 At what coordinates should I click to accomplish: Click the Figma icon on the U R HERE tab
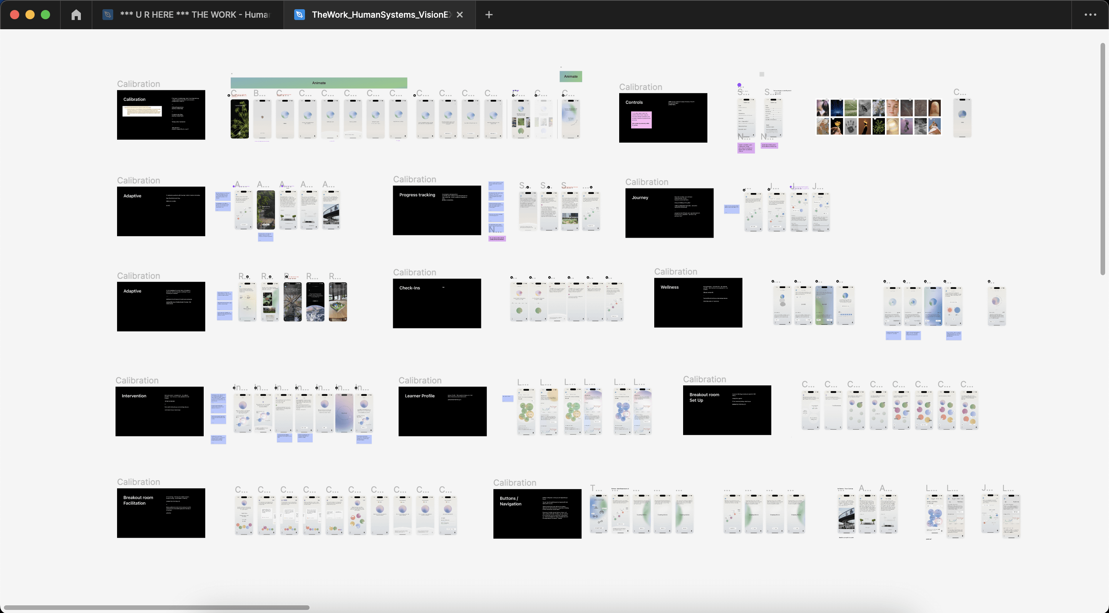point(108,14)
